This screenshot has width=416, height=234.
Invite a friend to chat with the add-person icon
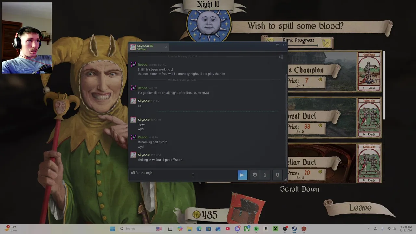point(281,57)
